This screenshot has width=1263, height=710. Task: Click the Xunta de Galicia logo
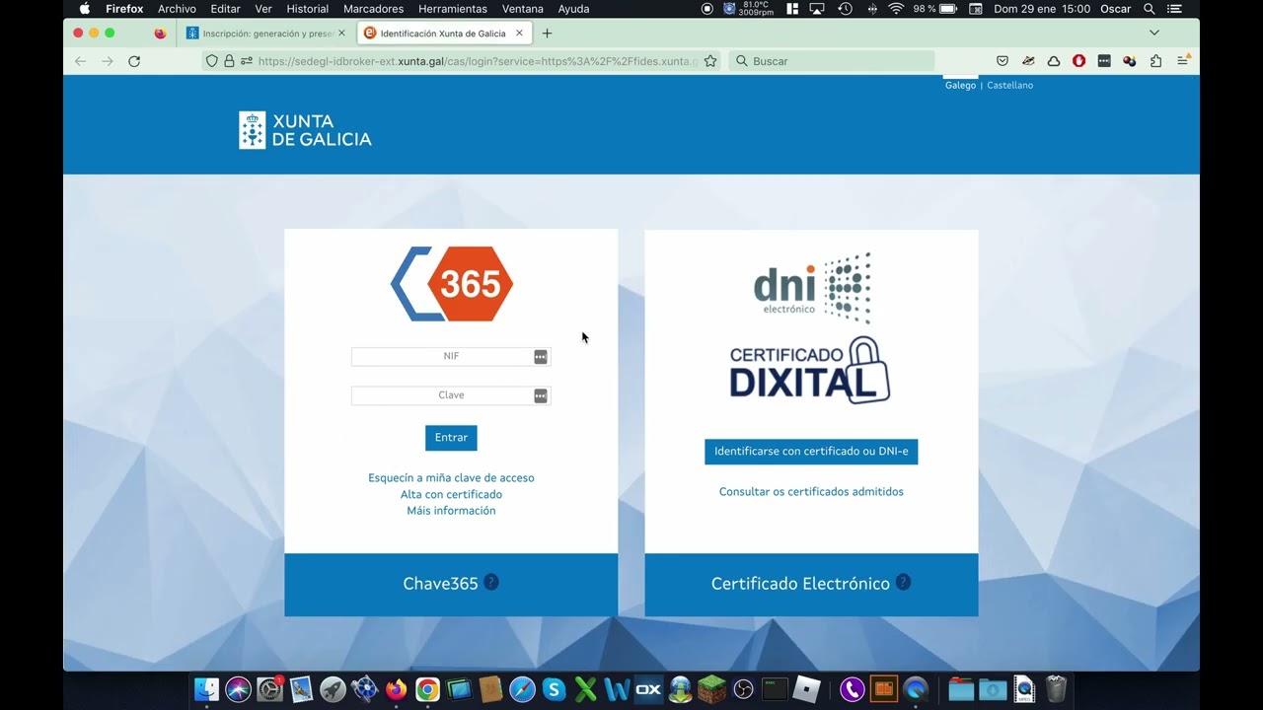click(x=305, y=130)
